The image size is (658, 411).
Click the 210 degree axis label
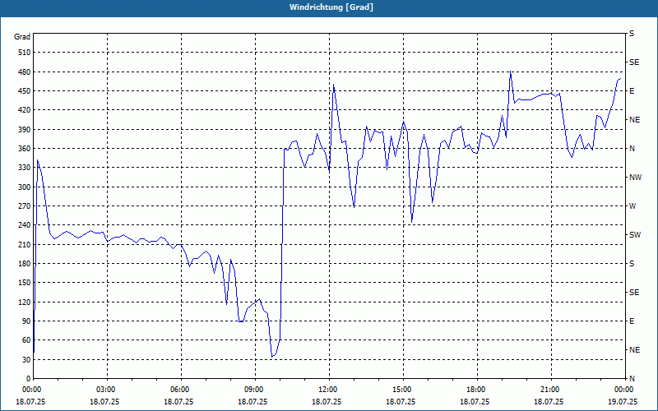point(25,244)
